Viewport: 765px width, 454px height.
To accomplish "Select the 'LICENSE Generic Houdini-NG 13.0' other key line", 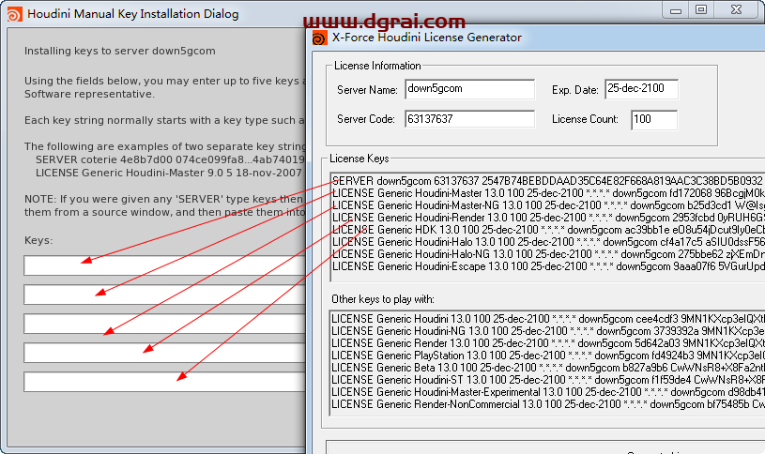I will [x=548, y=331].
